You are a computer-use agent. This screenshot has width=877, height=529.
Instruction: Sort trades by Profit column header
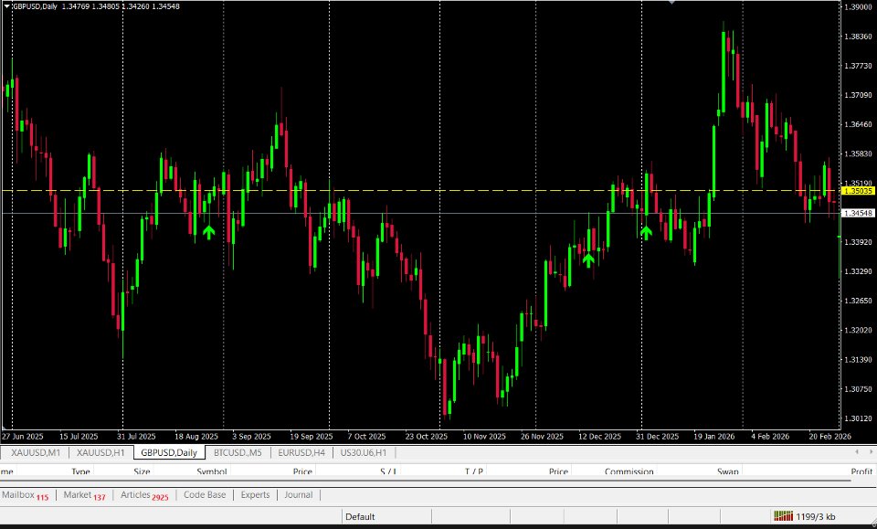861,471
